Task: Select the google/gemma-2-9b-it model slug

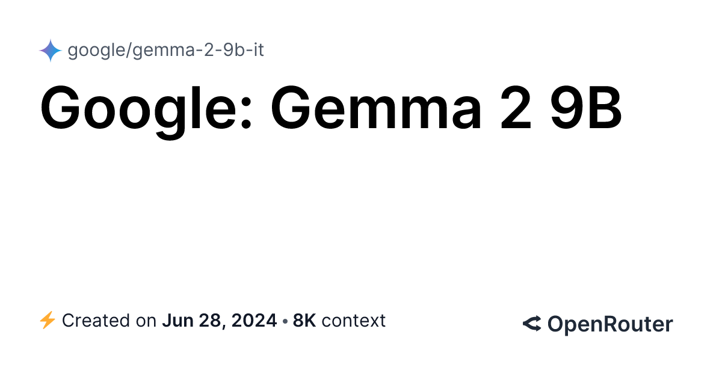Action: point(165,51)
